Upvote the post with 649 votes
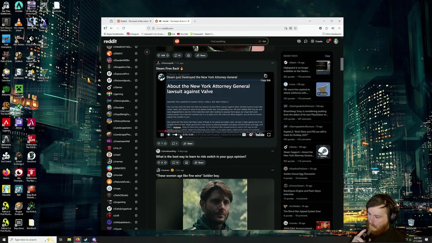 [x=159, y=55]
